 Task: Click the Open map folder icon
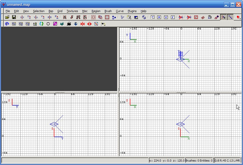click(x=7, y=17)
